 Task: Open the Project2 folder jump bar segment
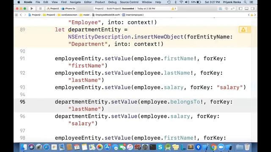coord(49,15)
